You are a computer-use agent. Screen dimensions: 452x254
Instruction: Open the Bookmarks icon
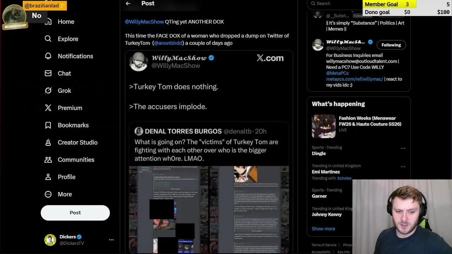tap(48, 125)
